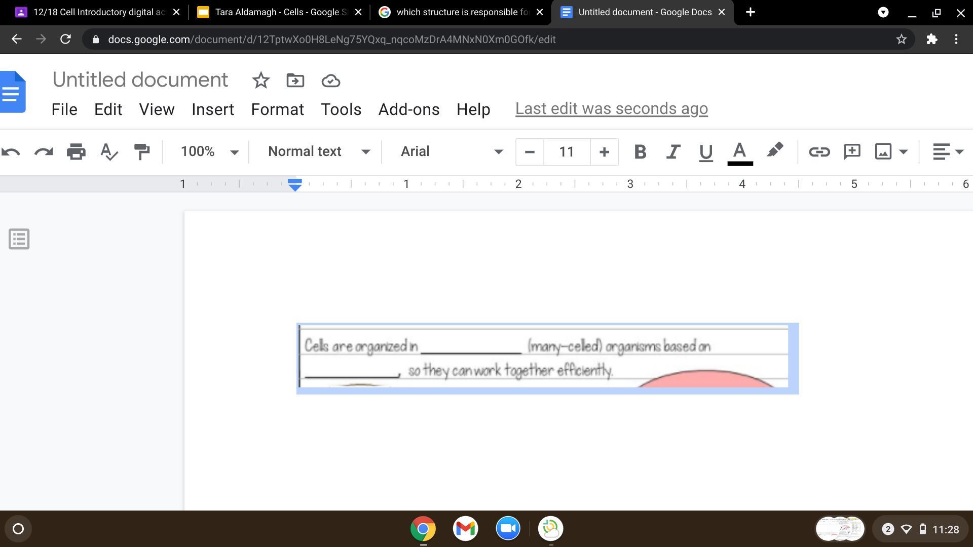Image resolution: width=973 pixels, height=547 pixels.
Task: Toggle Bold formatting
Action: tap(640, 152)
